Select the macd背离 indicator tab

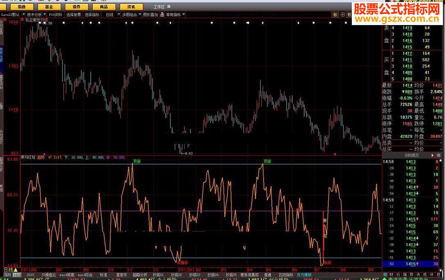[67, 275]
